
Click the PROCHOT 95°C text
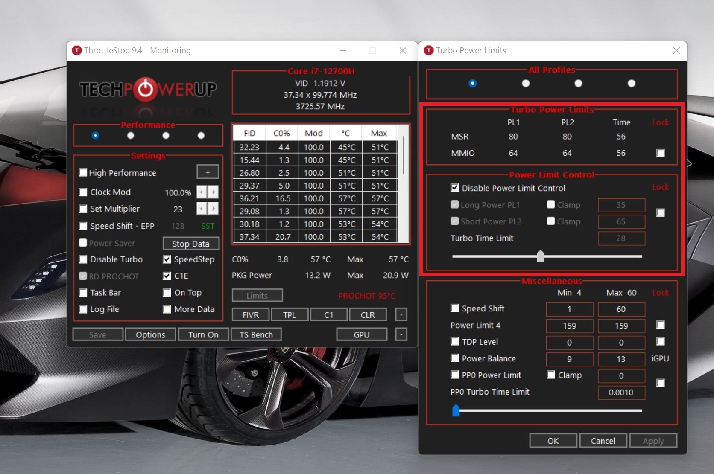[367, 296]
